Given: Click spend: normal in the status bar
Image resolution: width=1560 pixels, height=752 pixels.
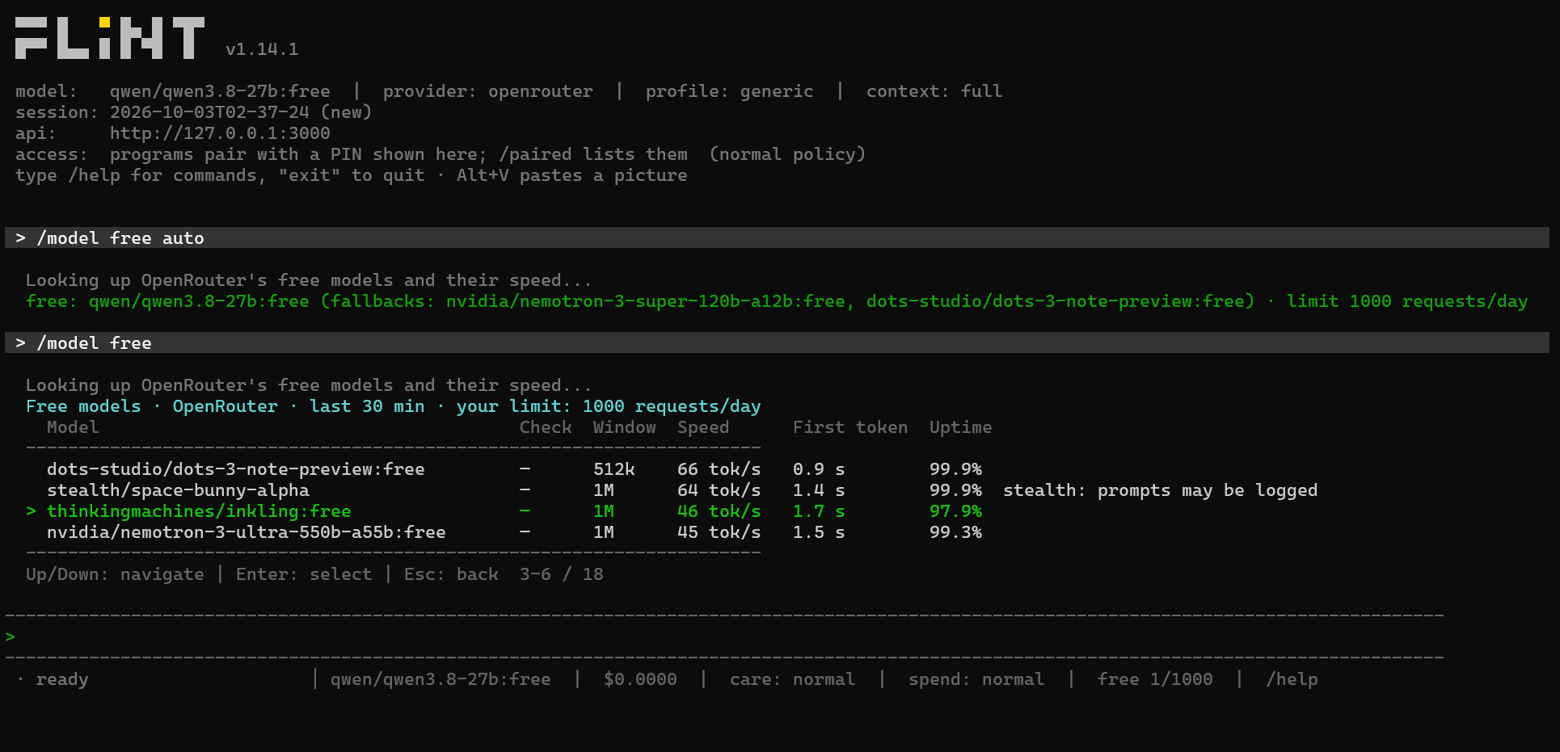Looking at the screenshot, I should point(976,679).
